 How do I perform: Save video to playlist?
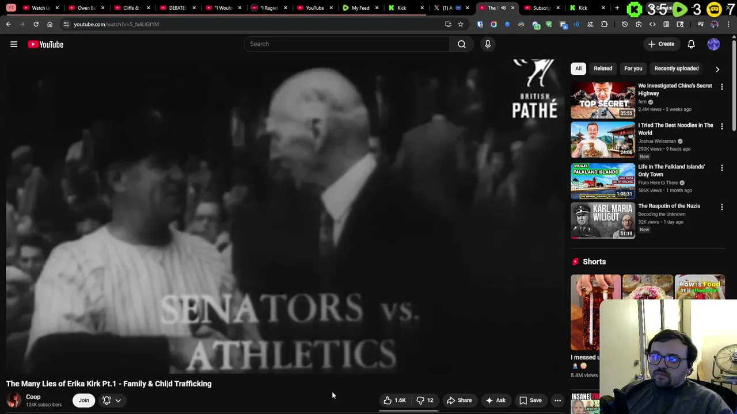point(530,400)
